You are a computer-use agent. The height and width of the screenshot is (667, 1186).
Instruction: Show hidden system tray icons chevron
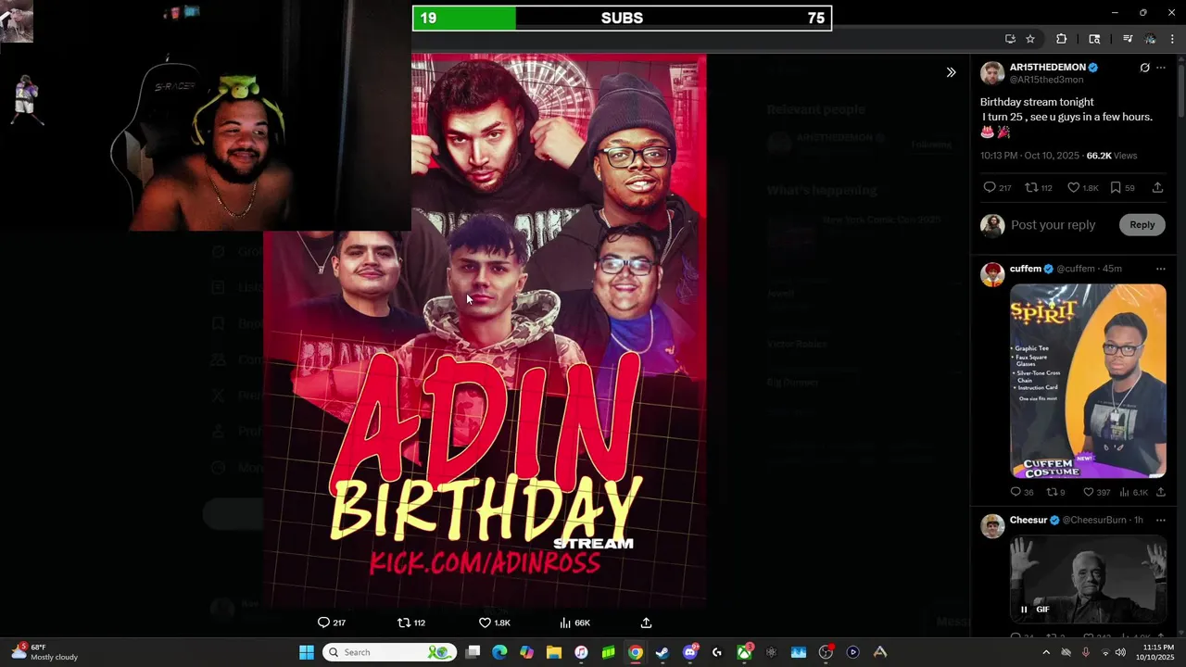pos(1046,652)
